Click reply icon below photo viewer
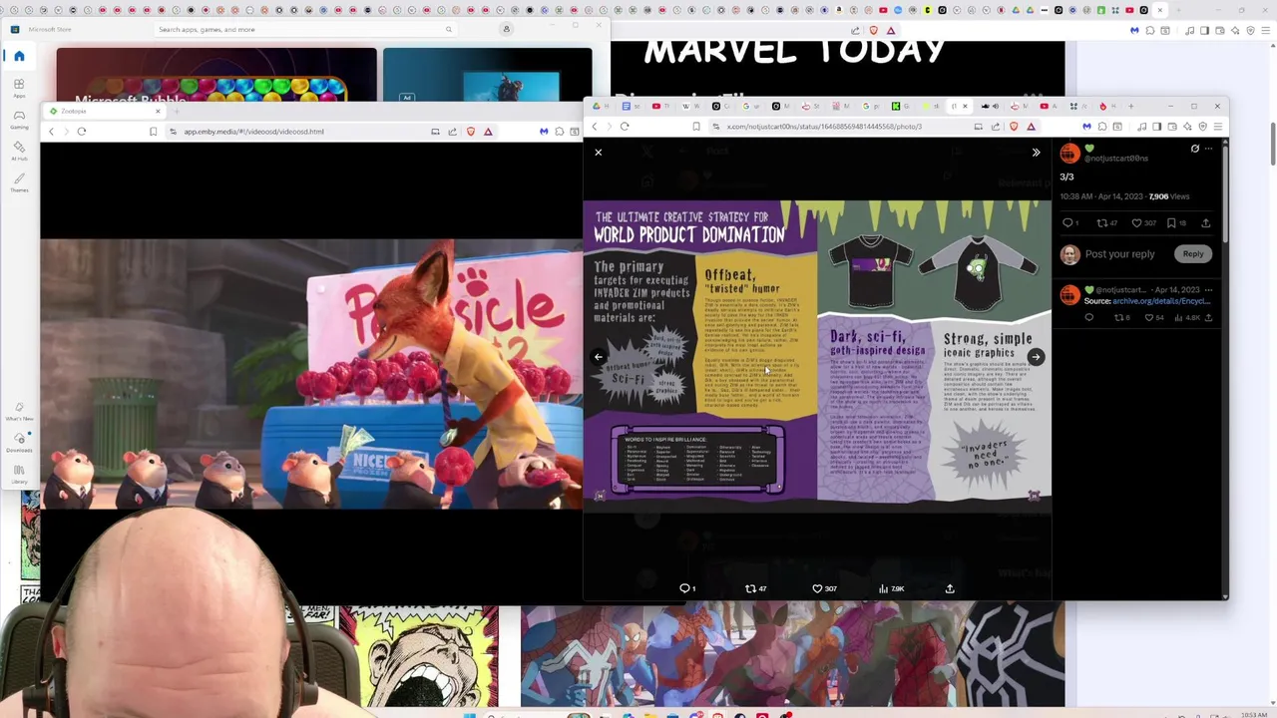 pyautogui.click(x=685, y=588)
